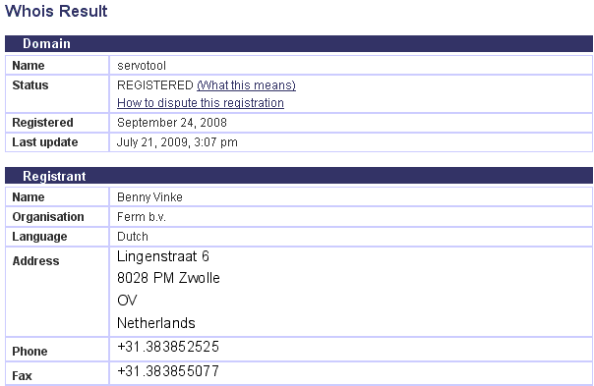Click the fax number +31.383855077

[x=168, y=371]
